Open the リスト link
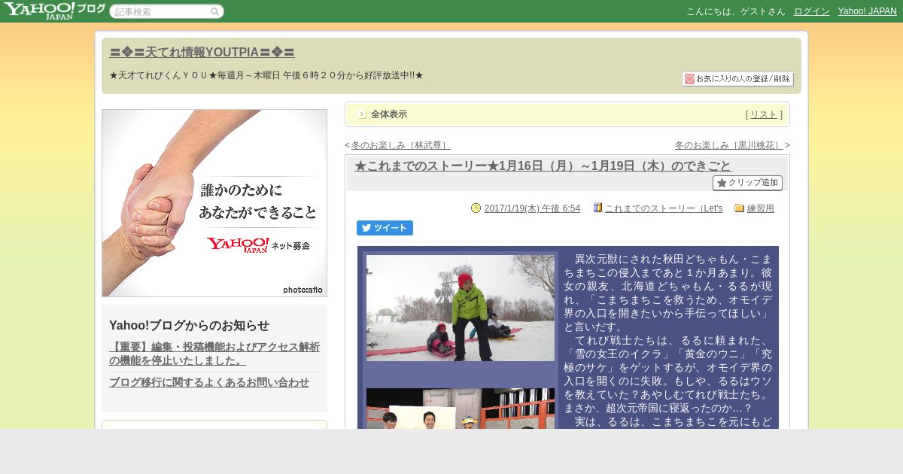The width and height of the screenshot is (903, 474). coord(764,114)
